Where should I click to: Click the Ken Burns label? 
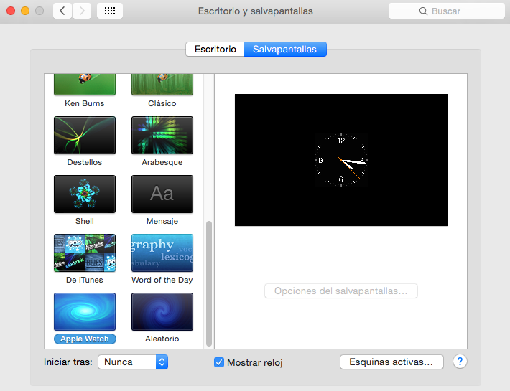(85, 103)
